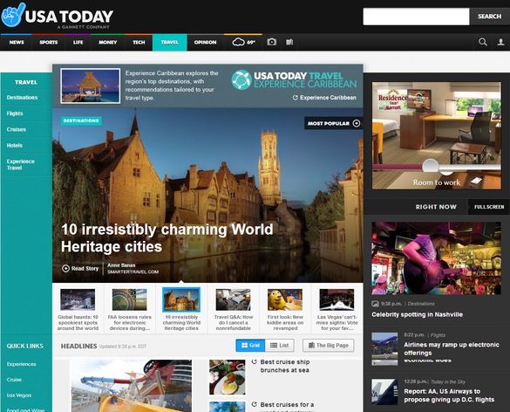Select the Travel section tab
This screenshot has width=510, height=412.
point(169,43)
